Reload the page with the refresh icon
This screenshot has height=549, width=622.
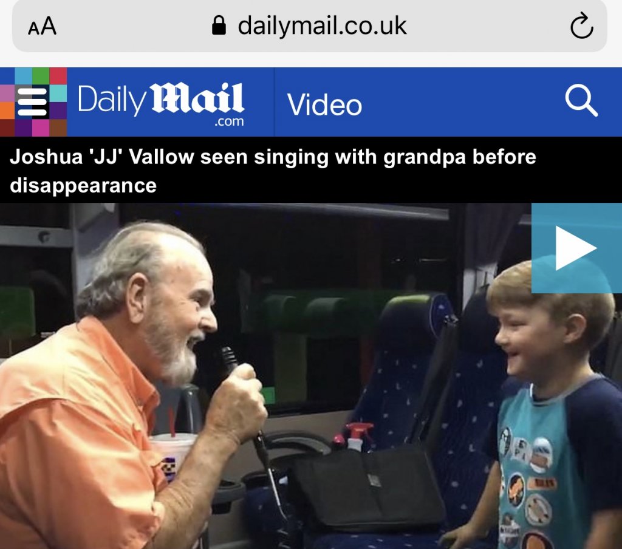coord(581,26)
